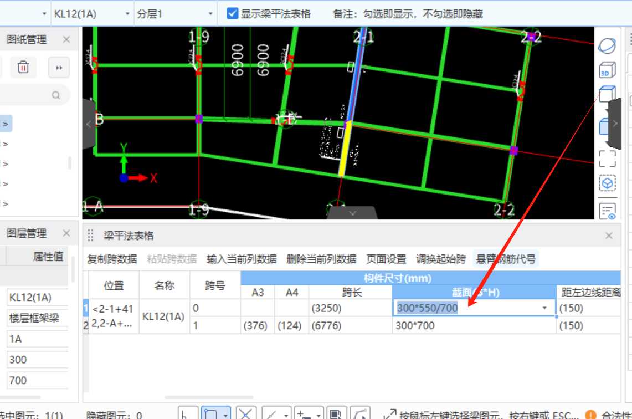The width and height of the screenshot is (632, 419).
Task: Select the rectangle selection tool in bottom toolbar
Action: (x=211, y=413)
